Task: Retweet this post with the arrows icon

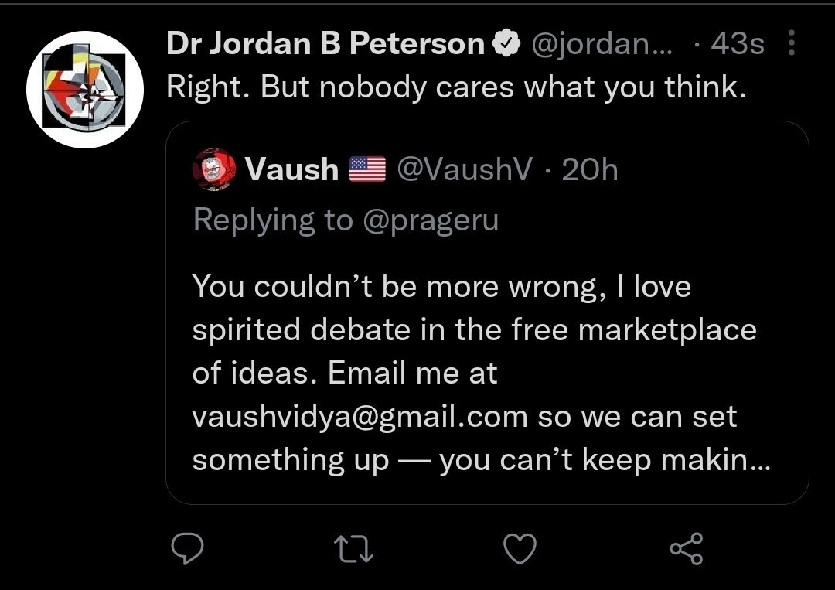Action: click(x=353, y=548)
